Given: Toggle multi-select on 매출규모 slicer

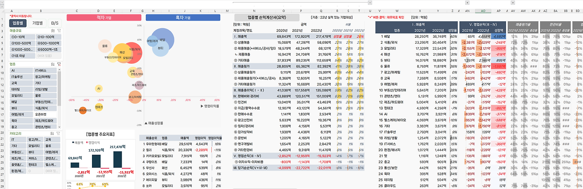Looking at the screenshot, I should tap(54, 30).
